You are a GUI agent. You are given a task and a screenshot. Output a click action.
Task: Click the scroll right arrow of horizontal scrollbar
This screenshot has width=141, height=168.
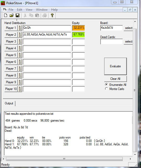pyautogui.click(x=130, y=159)
